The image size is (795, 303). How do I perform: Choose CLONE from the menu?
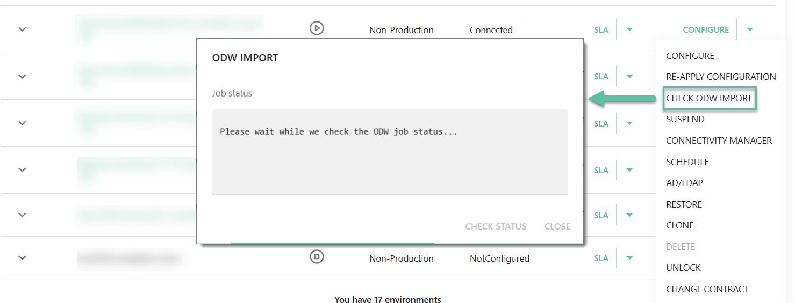pos(680,225)
